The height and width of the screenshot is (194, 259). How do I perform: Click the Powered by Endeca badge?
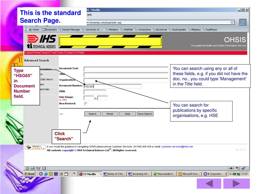(x=35, y=147)
